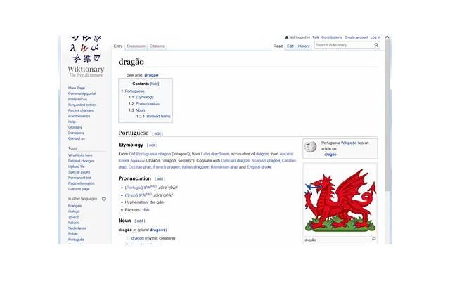This screenshot has width=450, height=281.
Task: Open the Citations tab
Action: pyautogui.click(x=157, y=46)
